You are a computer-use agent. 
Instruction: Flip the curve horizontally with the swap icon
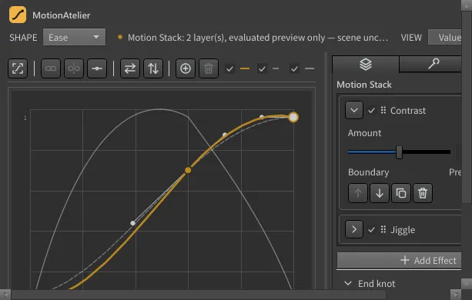pos(130,68)
